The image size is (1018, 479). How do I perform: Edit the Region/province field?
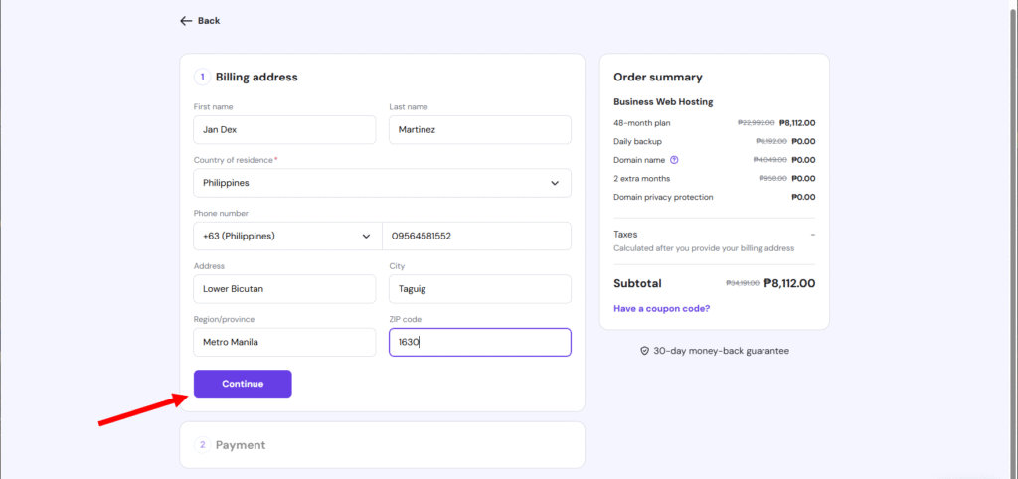click(x=284, y=342)
